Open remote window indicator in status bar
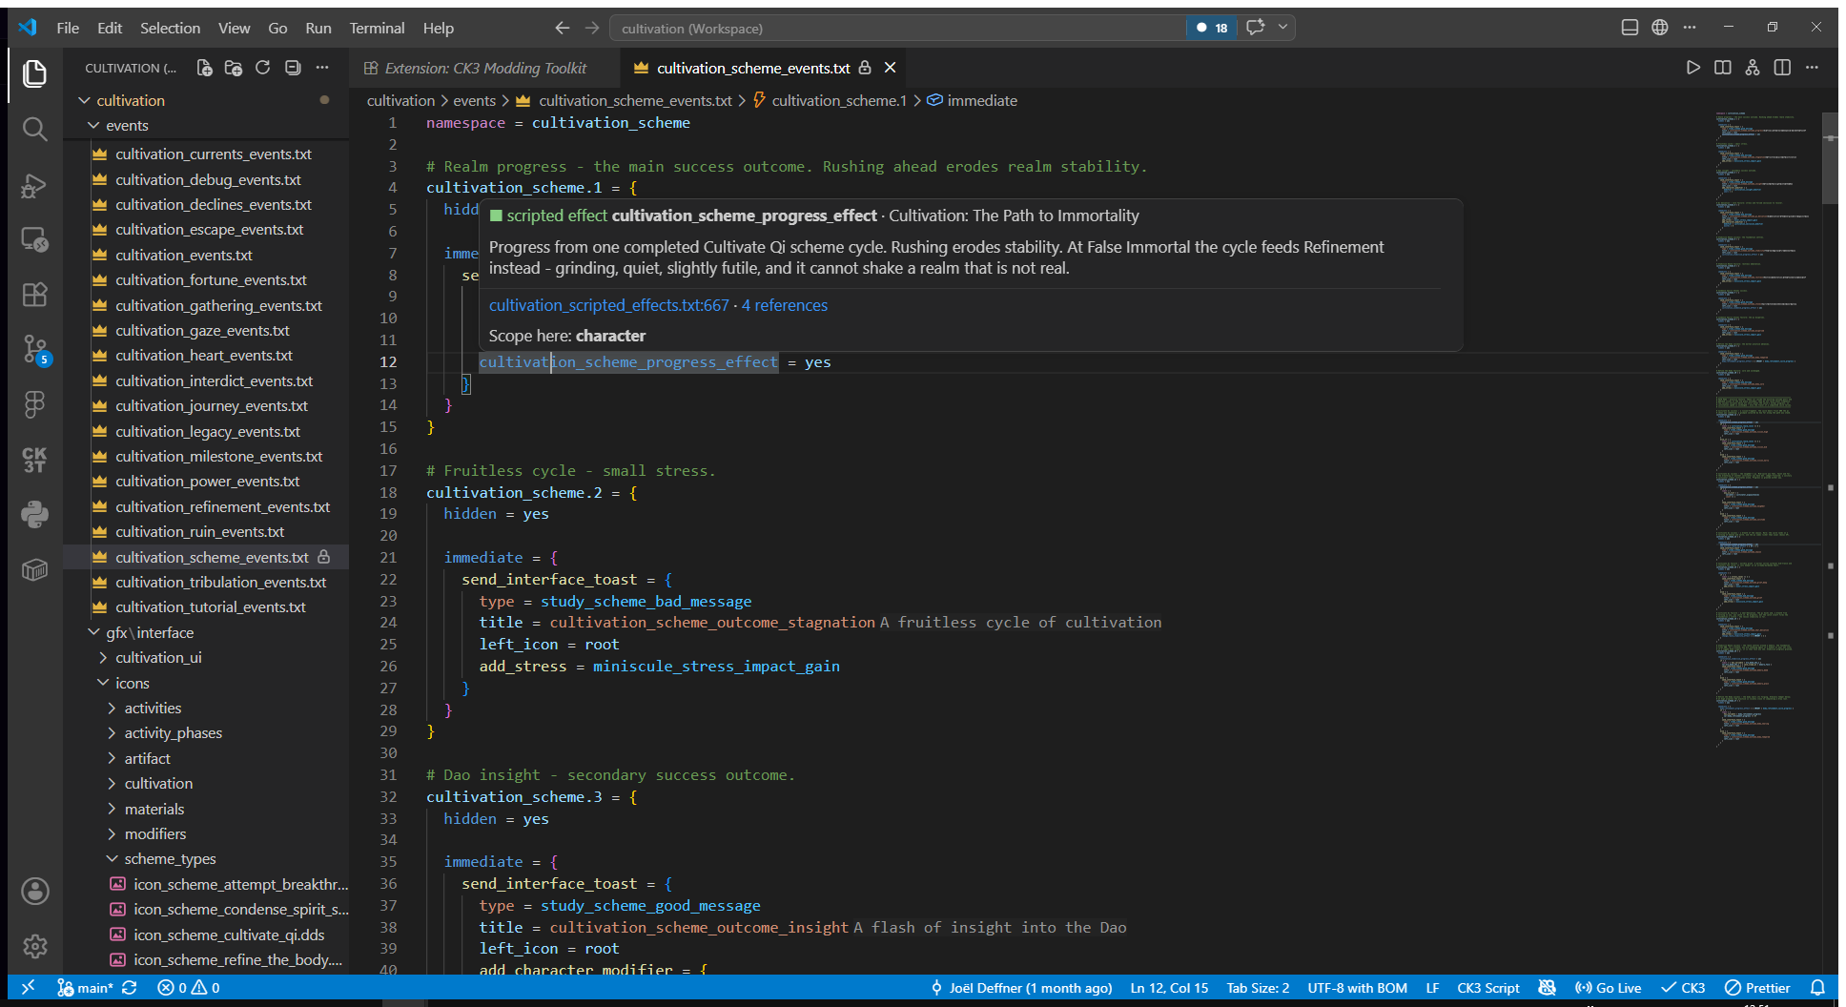 (x=28, y=988)
